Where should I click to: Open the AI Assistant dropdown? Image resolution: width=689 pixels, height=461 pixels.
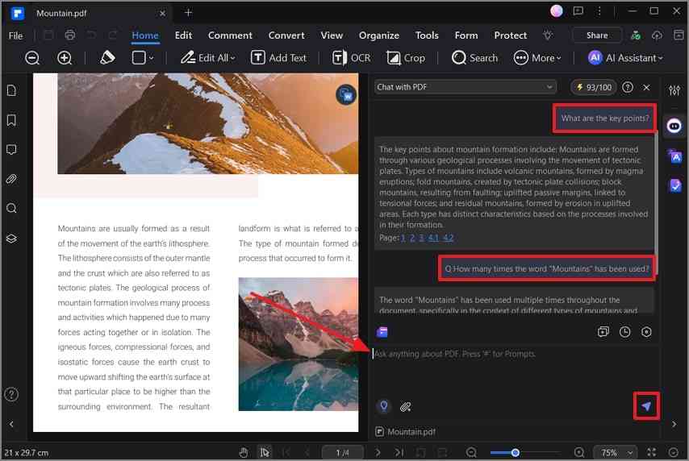[x=625, y=57]
